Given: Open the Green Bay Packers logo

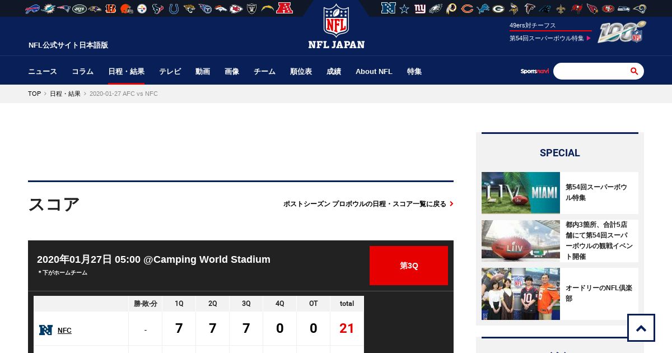Looking at the screenshot, I should tap(498, 8).
